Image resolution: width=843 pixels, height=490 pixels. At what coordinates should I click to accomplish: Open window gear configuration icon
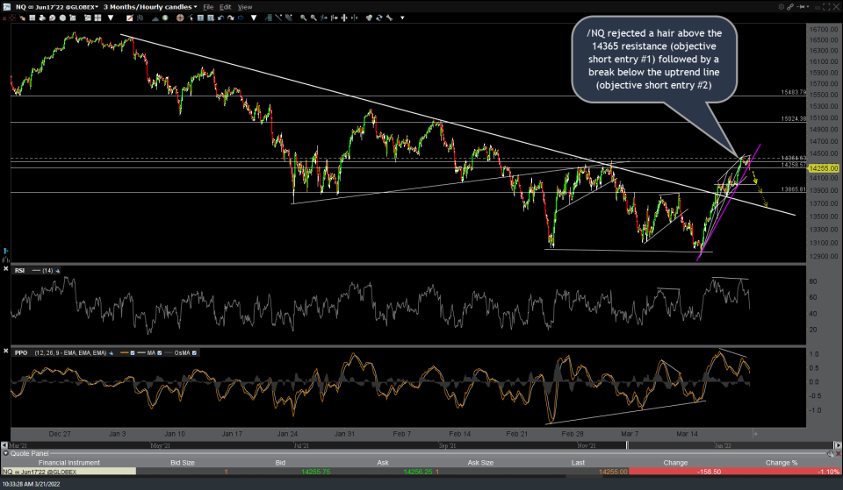pos(782,6)
